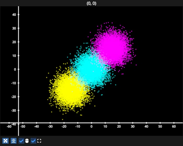
Task: Click the white mouse icon
Action: [x=27, y=141]
